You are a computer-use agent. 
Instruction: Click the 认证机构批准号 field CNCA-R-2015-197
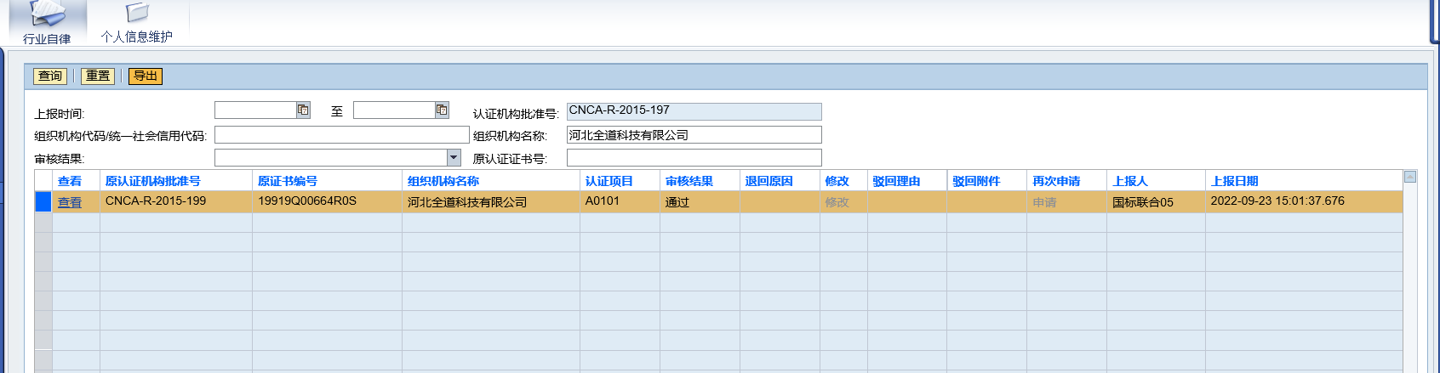[694, 111]
